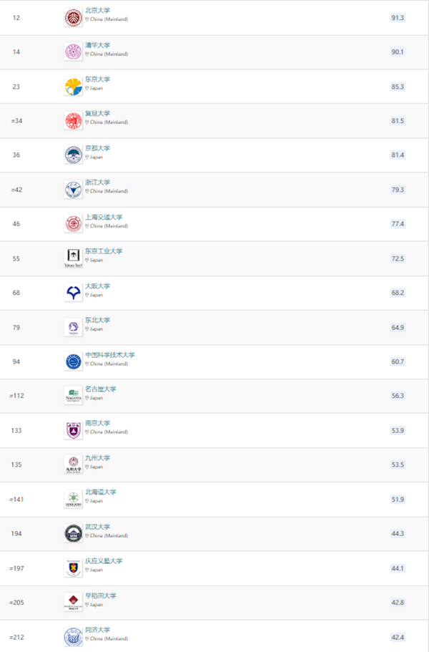Open the 同济大学 university link

coord(97,630)
